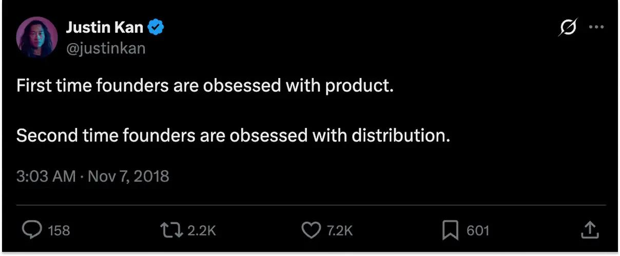The width and height of the screenshot is (620, 256).
Task: Click the 601 bookmarks count
Action: [x=477, y=231]
